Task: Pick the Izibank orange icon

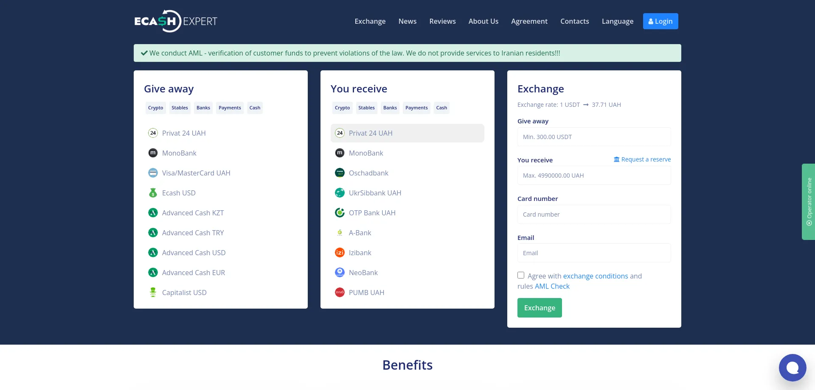Action: point(340,253)
